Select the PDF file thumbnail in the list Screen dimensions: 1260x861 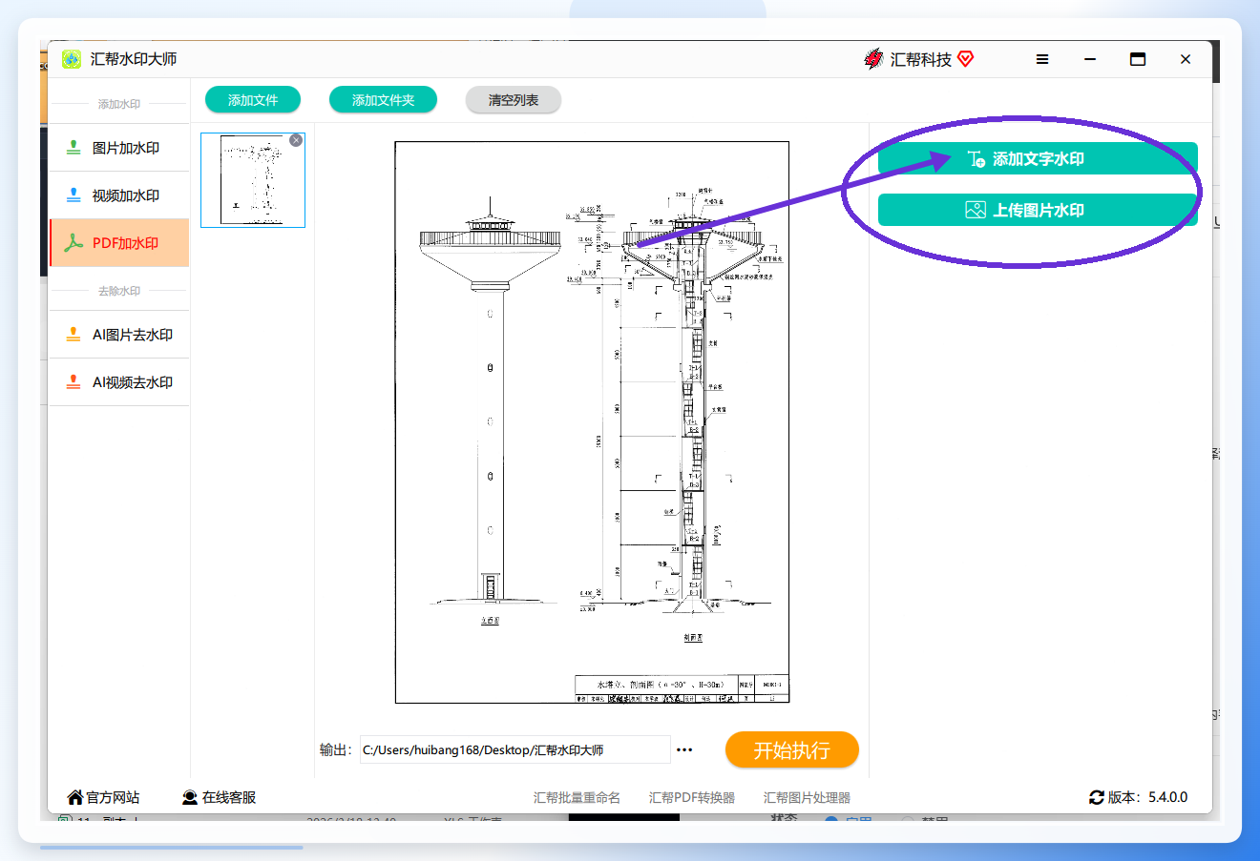click(253, 180)
